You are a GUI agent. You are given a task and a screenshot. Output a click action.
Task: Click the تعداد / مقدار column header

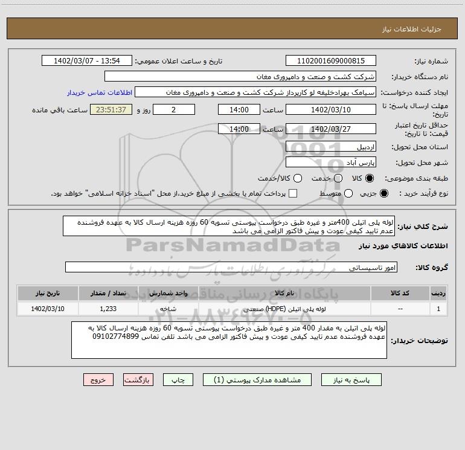[108, 293]
